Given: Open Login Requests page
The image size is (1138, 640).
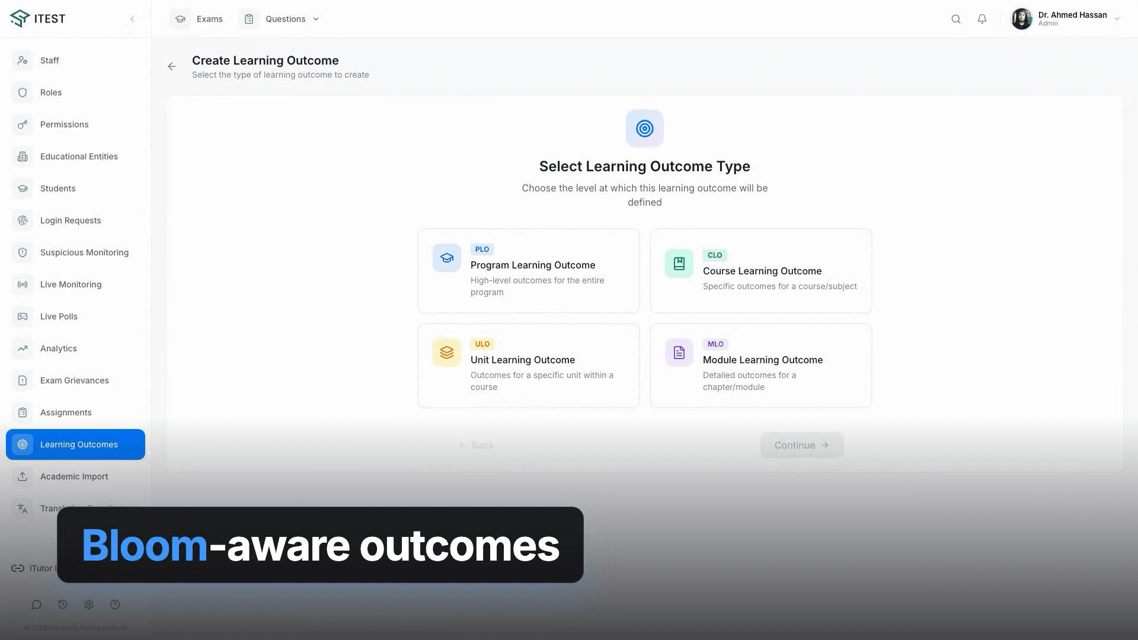Looking at the screenshot, I should 75,220.
